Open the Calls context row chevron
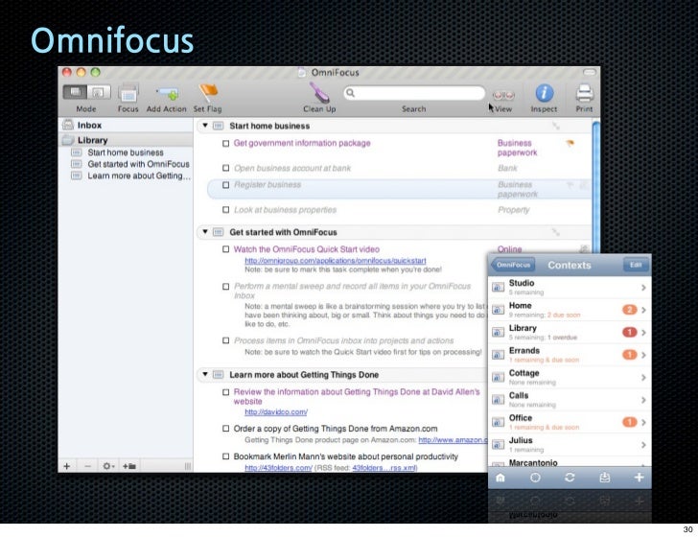 coord(643,400)
